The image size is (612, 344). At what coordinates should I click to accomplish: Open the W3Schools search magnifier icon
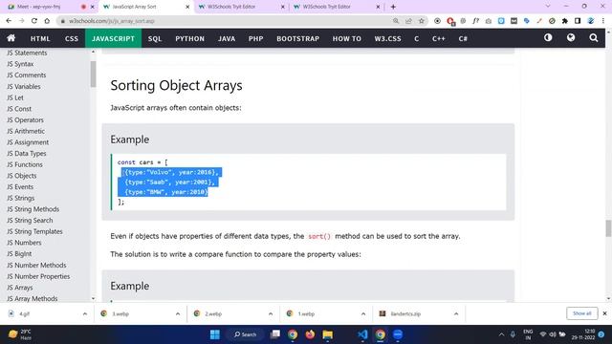(x=594, y=38)
